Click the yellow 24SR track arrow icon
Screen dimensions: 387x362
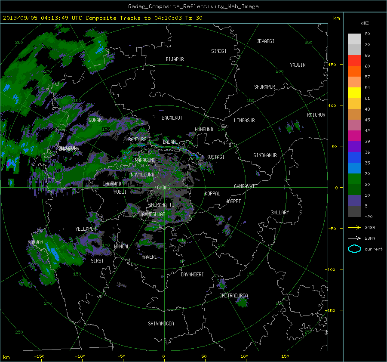(x=354, y=228)
